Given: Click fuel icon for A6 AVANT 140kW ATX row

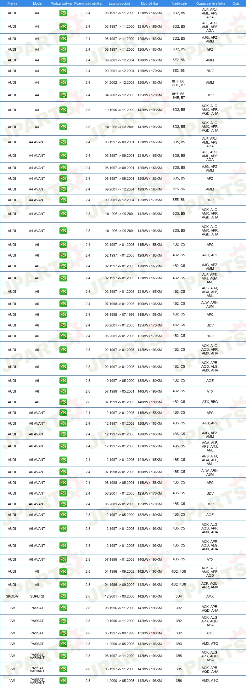Looking at the screenshot, I should pos(63,559).
